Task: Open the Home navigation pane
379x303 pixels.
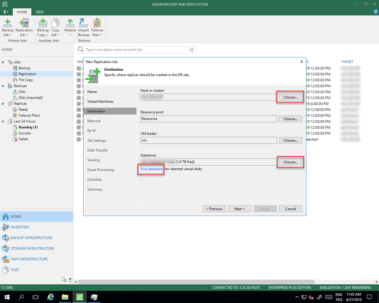Action: pyautogui.click(x=37, y=216)
